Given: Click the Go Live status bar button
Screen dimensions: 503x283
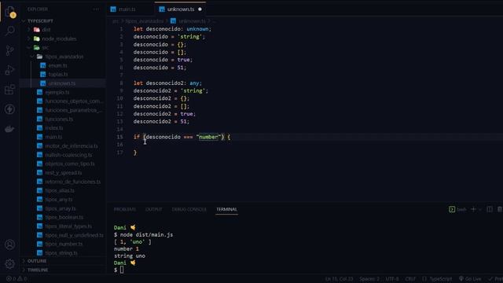Looking at the screenshot, I should [x=470, y=279].
